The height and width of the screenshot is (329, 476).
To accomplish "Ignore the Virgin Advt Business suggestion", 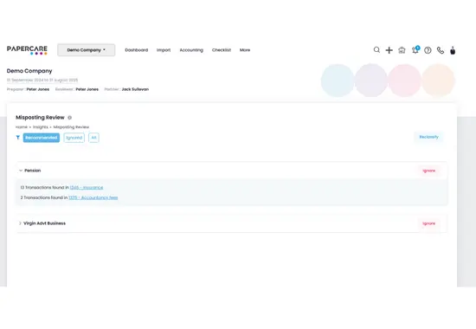I will pyautogui.click(x=428, y=223).
